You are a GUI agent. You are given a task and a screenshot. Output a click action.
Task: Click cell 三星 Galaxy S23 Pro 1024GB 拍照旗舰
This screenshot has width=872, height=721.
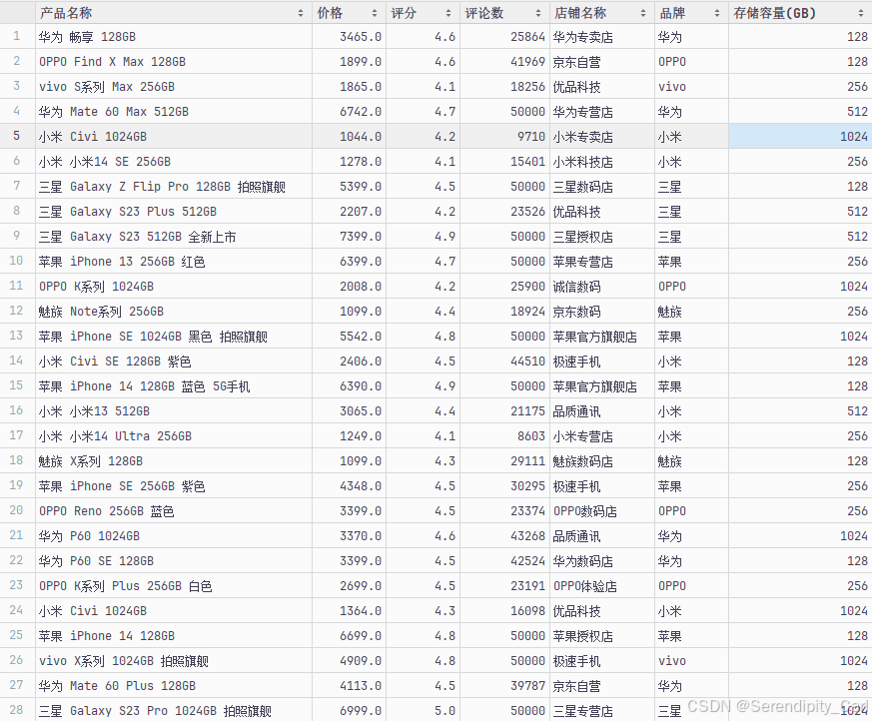(x=174, y=710)
